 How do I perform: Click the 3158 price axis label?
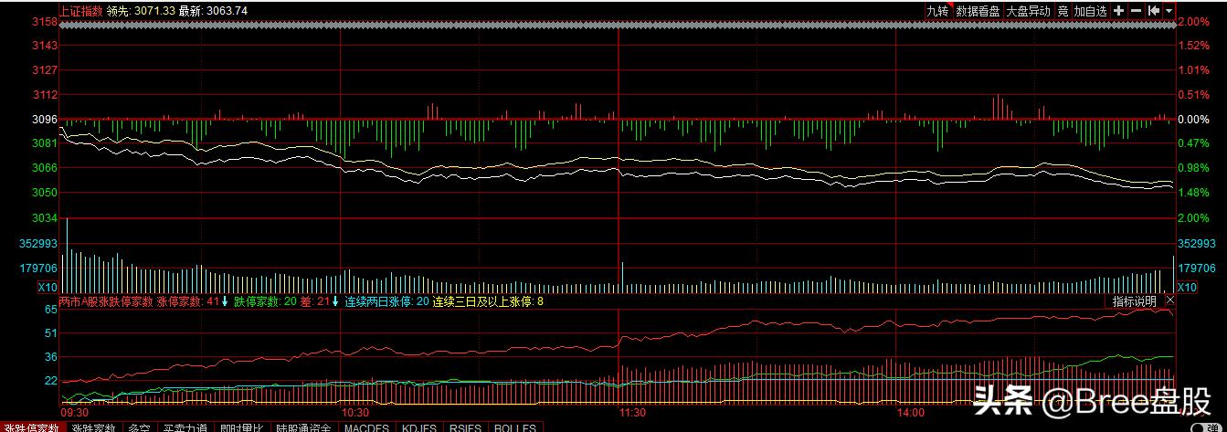(44, 23)
